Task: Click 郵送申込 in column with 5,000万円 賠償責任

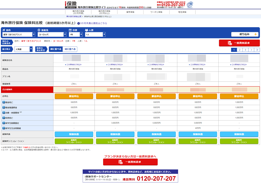Action: 157,96
